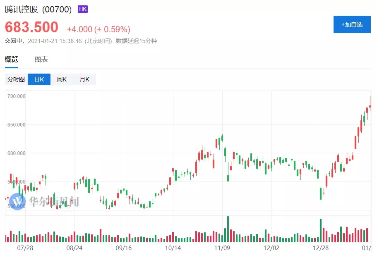Click the change value +4.000 (+ 0.59%)
377x253 pixels.
[x=98, y=29]
